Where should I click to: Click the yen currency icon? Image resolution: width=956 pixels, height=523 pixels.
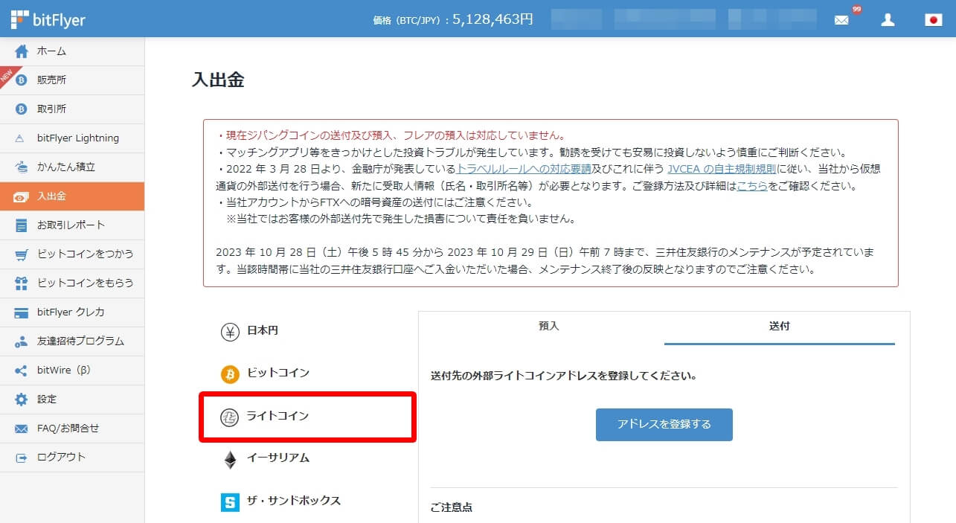click(x=230, y=331)
